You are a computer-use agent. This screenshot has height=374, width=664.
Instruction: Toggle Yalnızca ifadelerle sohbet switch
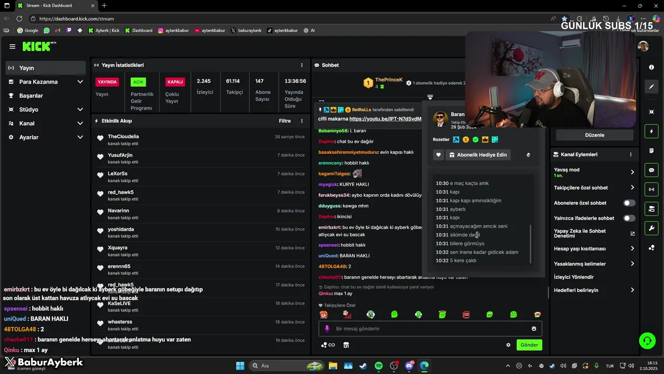(x=629, y=218)
